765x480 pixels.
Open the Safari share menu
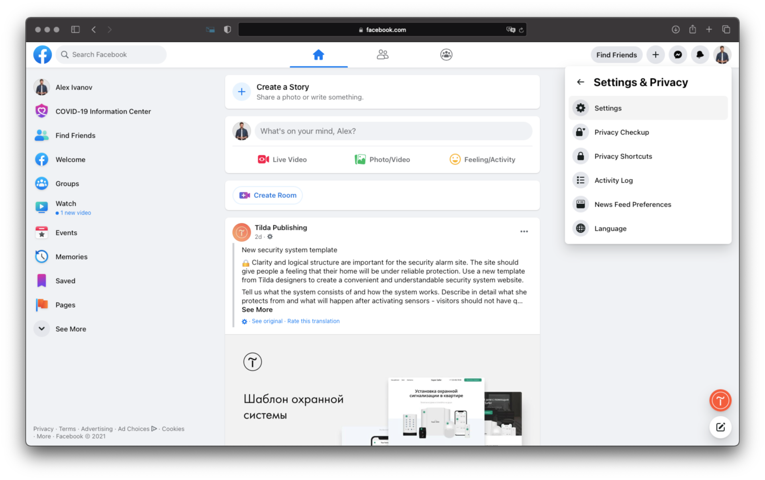pos(693,29)
